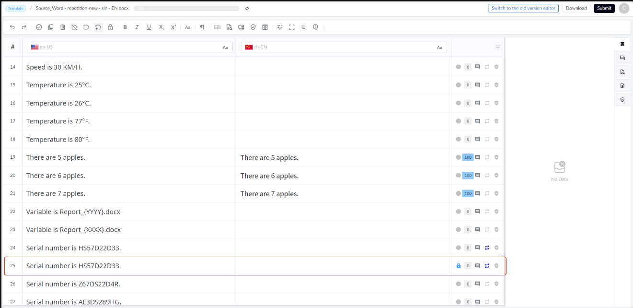
Task: Open the document search tab in sidebar
Action: pyautogui.click(x=622, y=71)
